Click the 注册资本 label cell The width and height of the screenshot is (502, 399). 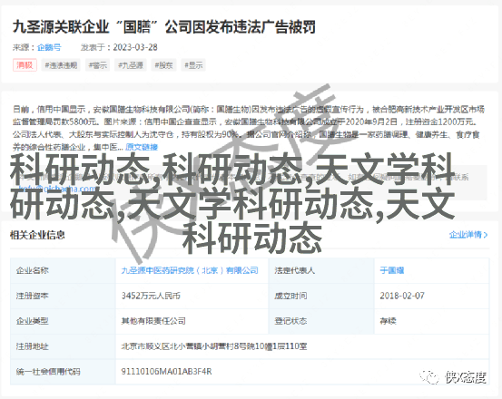(x=63, y=296)
